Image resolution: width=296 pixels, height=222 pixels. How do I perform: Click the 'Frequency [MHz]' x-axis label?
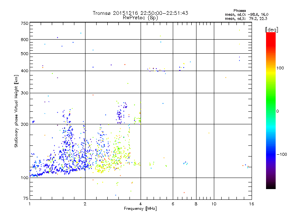[140, 209]
